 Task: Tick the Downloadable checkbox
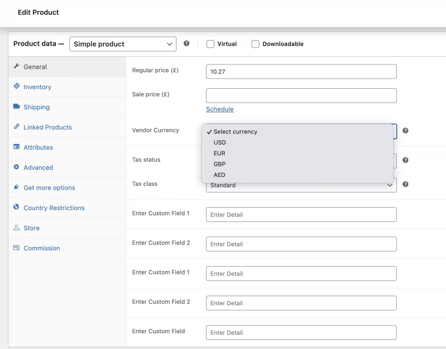coord(256,44)
